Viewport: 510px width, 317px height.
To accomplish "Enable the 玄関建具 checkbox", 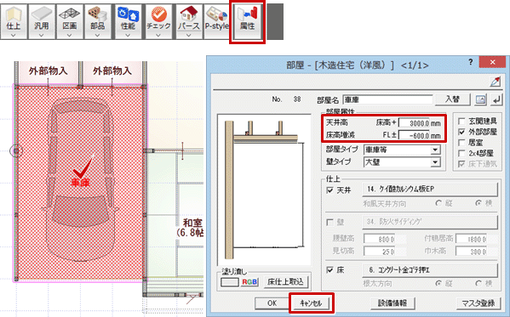I will pos(461,122).
